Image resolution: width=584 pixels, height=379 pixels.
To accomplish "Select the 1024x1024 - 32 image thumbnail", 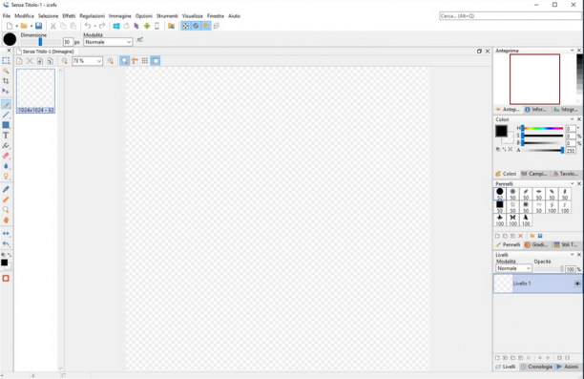I will tap(35, 91).
